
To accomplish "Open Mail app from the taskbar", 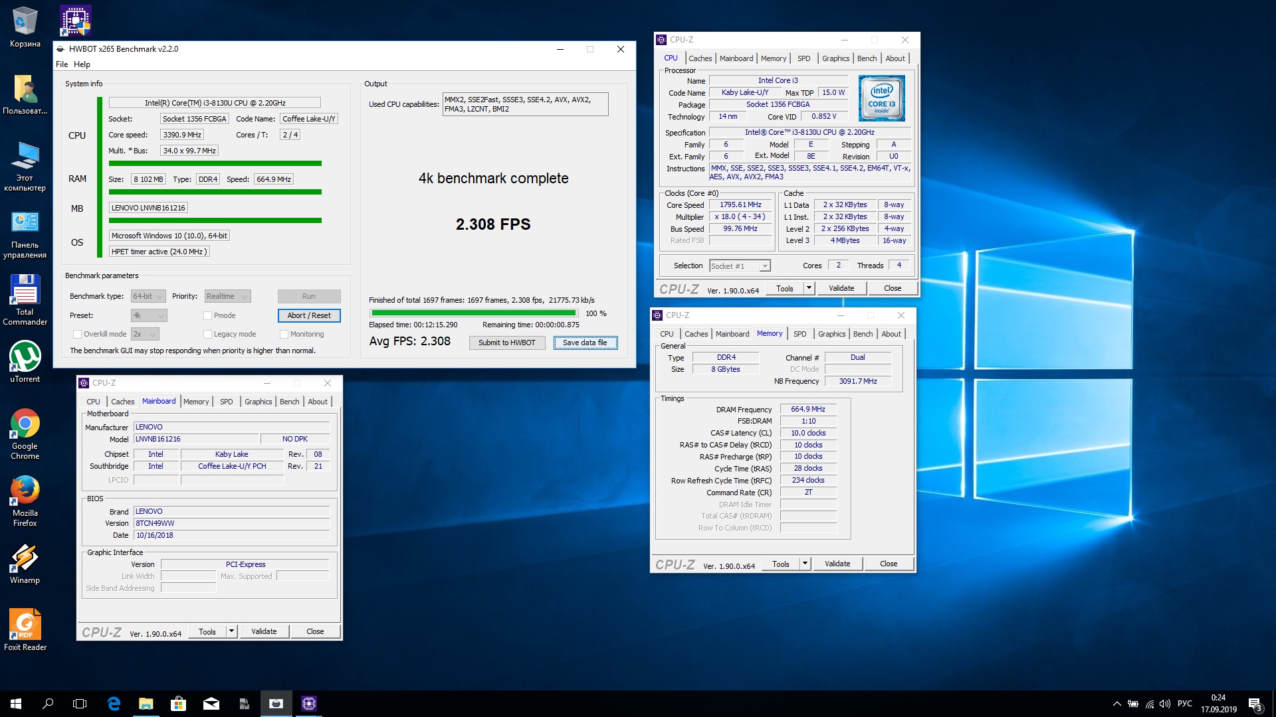I will 211,704.
